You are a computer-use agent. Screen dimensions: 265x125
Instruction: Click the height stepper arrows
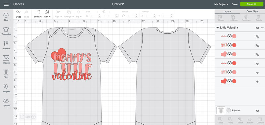(117, 16)
